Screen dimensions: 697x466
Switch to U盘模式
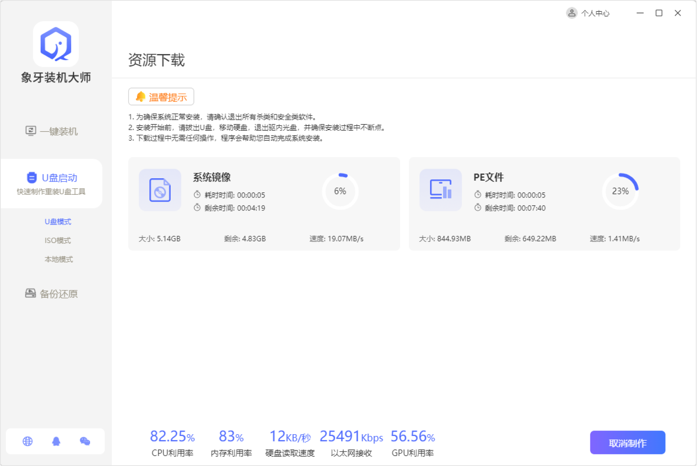pos(58,222)
